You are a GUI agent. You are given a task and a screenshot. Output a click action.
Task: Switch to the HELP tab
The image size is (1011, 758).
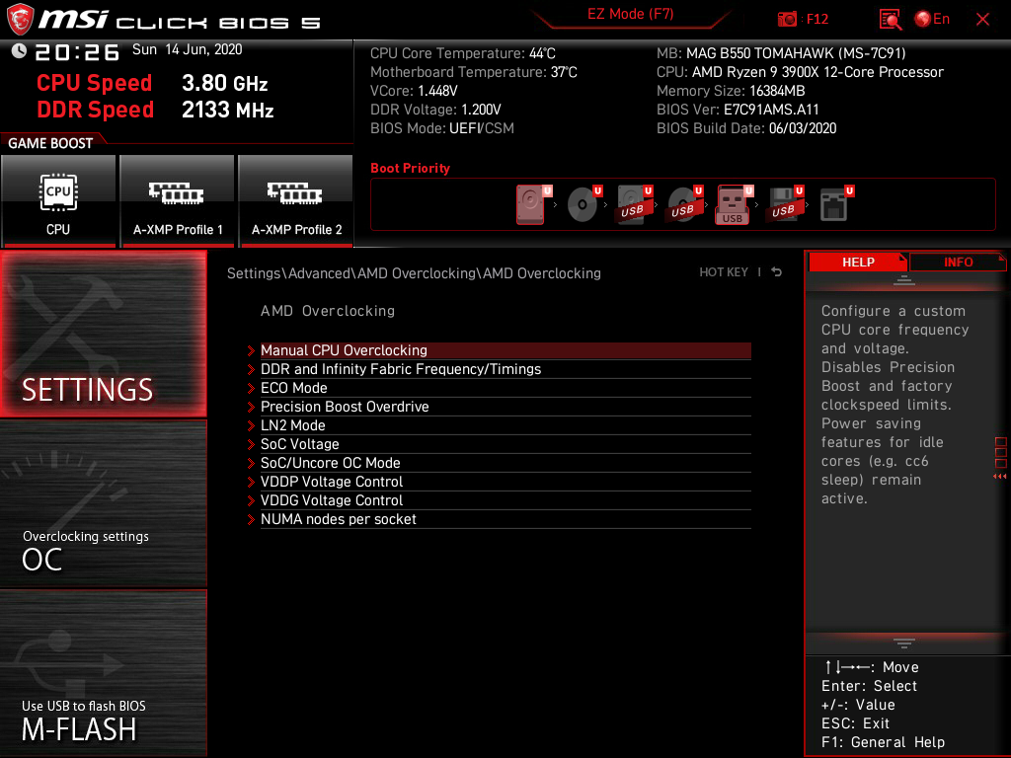point(858,263)
